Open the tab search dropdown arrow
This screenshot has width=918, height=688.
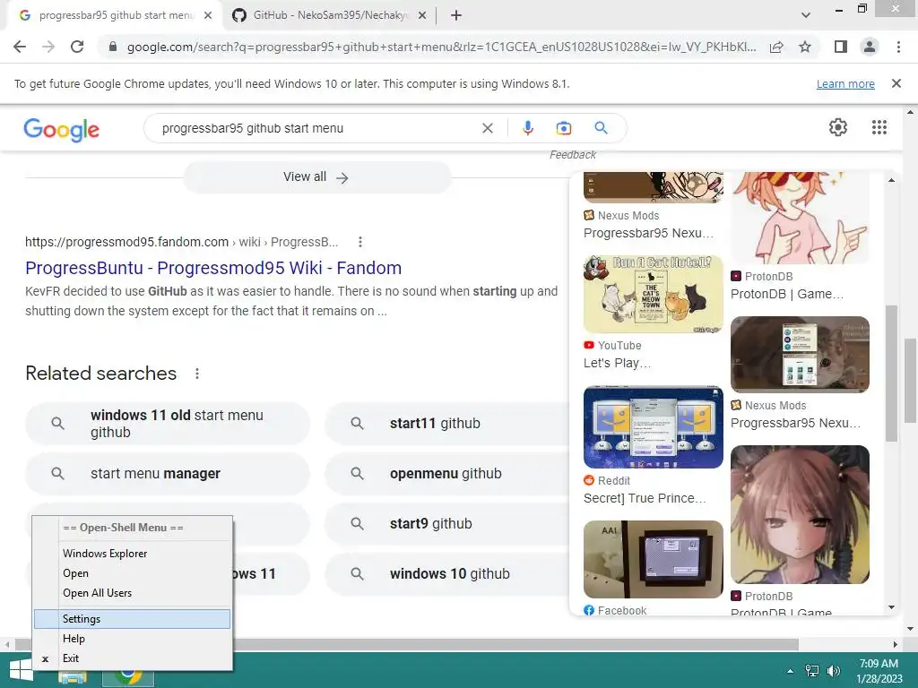click(806, 15)
